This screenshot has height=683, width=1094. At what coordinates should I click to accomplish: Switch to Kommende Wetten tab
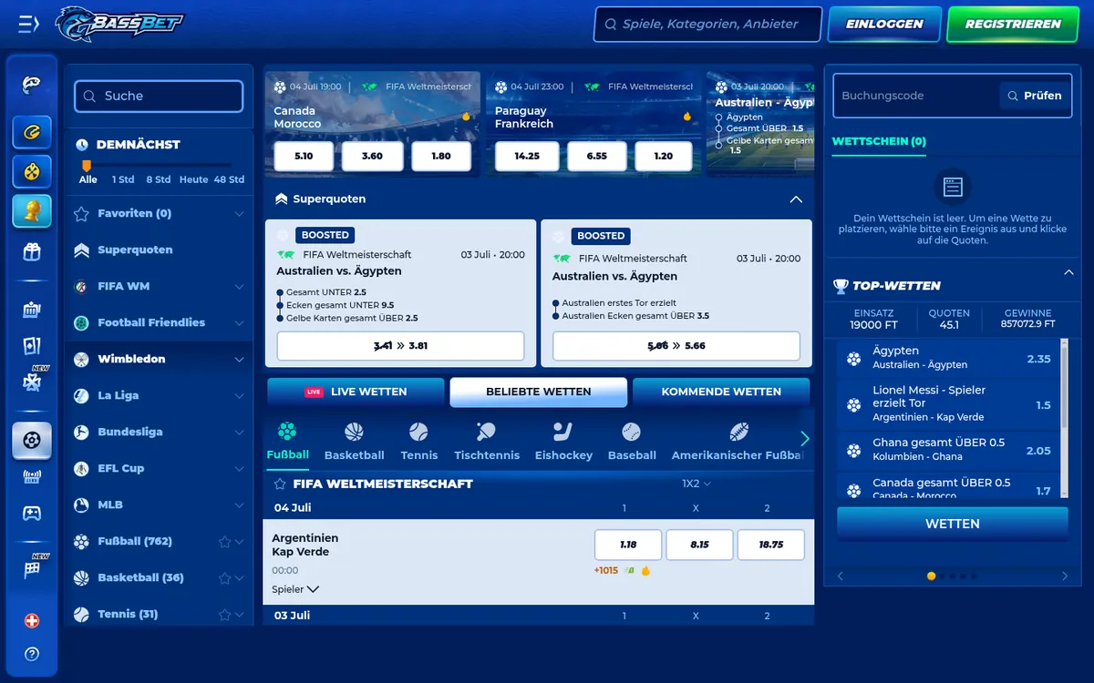click(721, 392)
